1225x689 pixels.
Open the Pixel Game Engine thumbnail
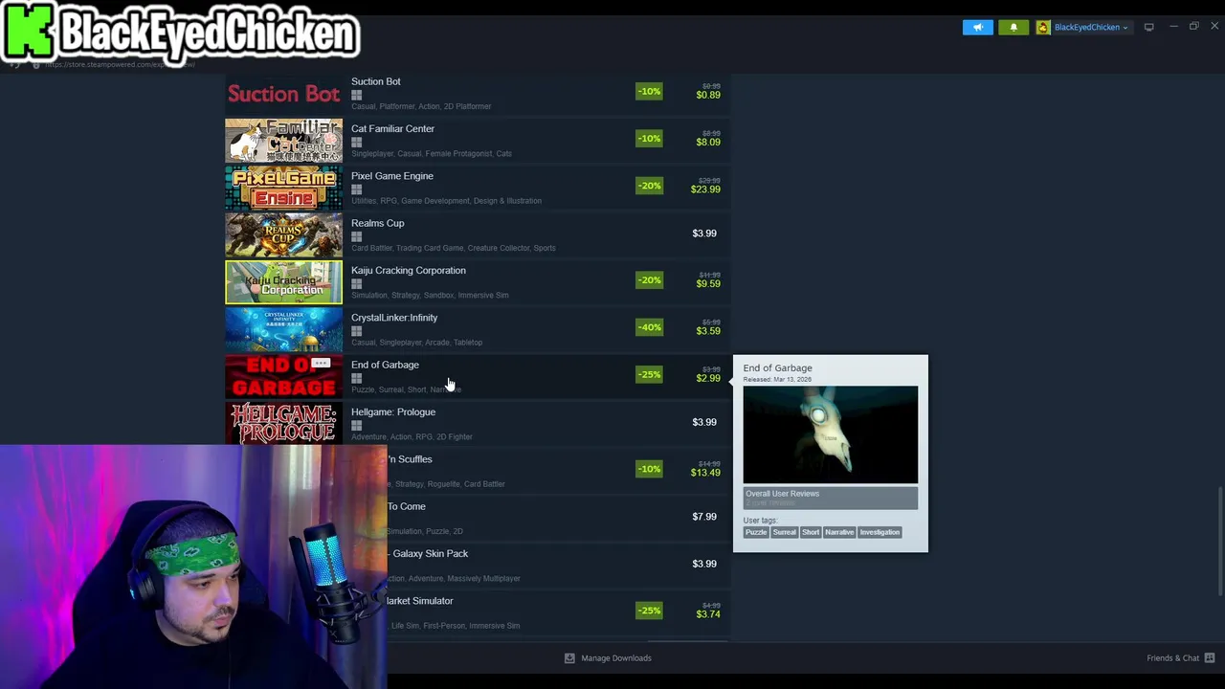283,189
